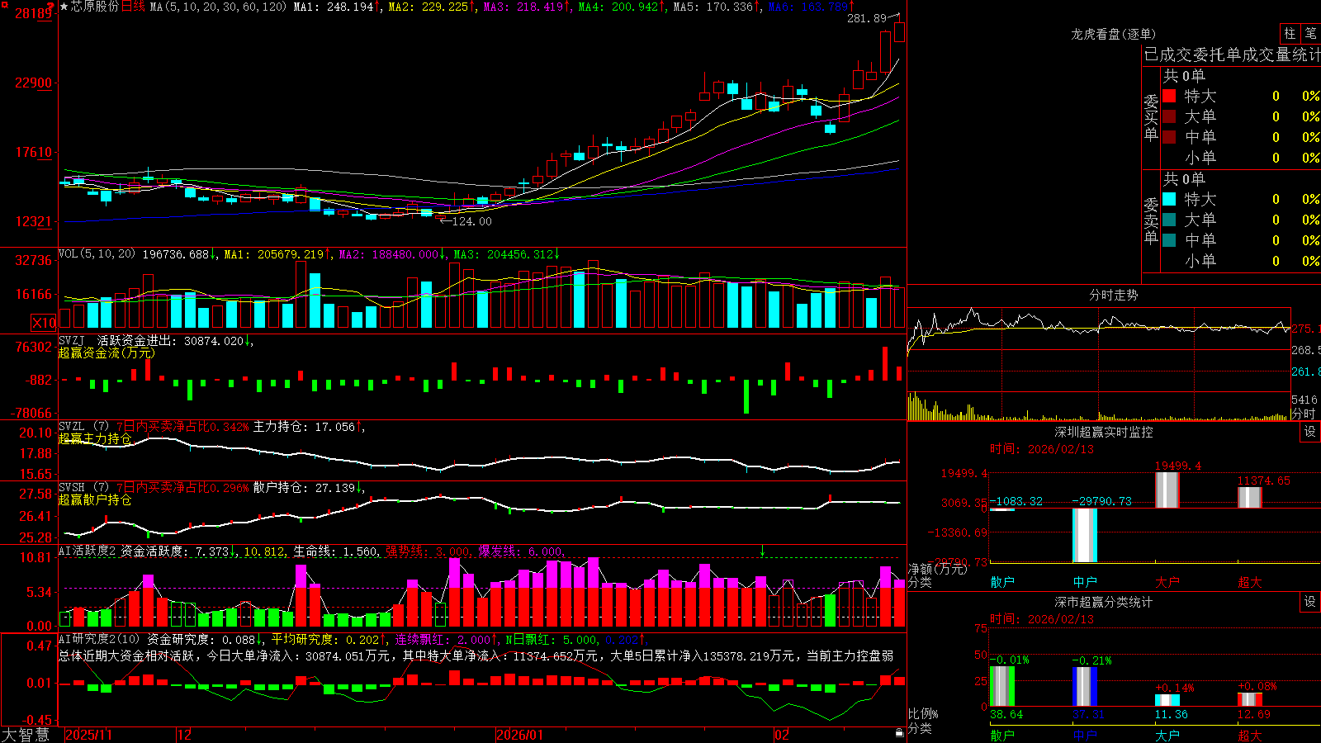The height and width of the screenshot is (743, 1321).
Task: Click the 281.89 high price label
Action: [x=867, y=18]
